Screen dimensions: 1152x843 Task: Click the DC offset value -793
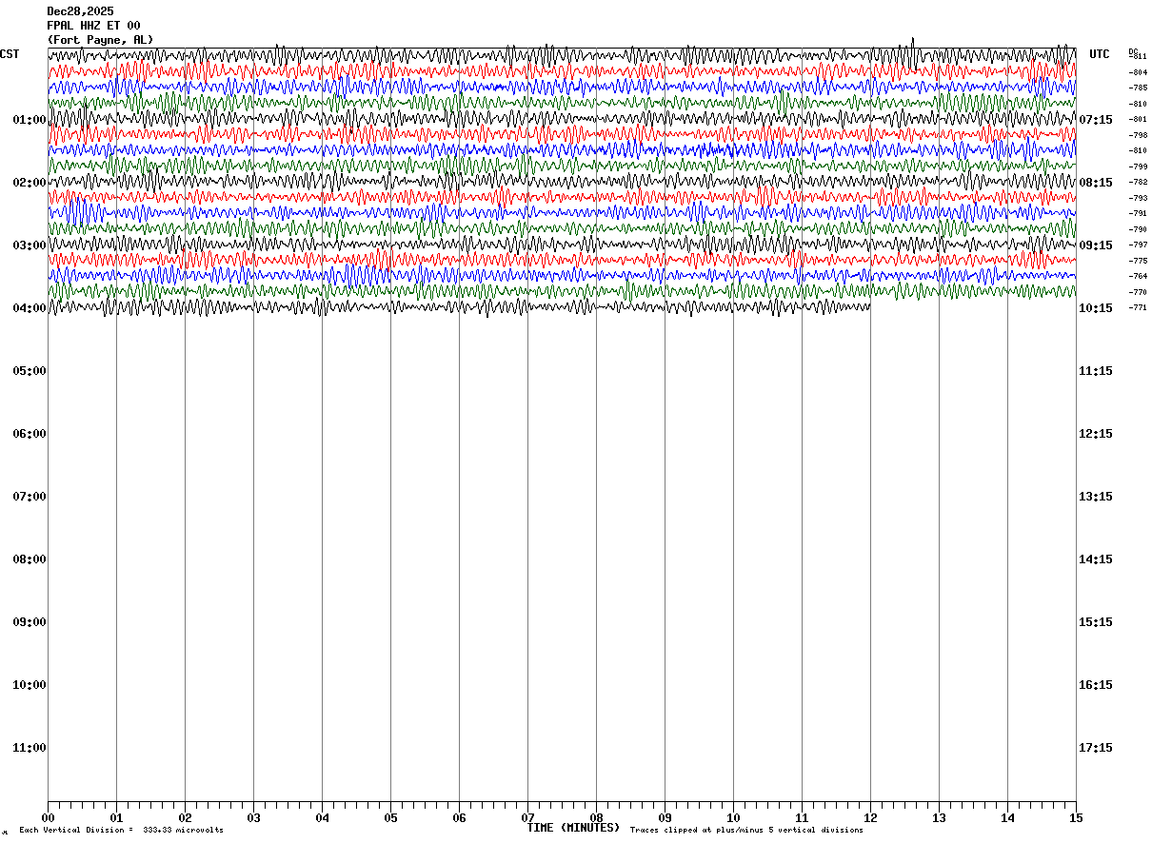pos(1139,198)
